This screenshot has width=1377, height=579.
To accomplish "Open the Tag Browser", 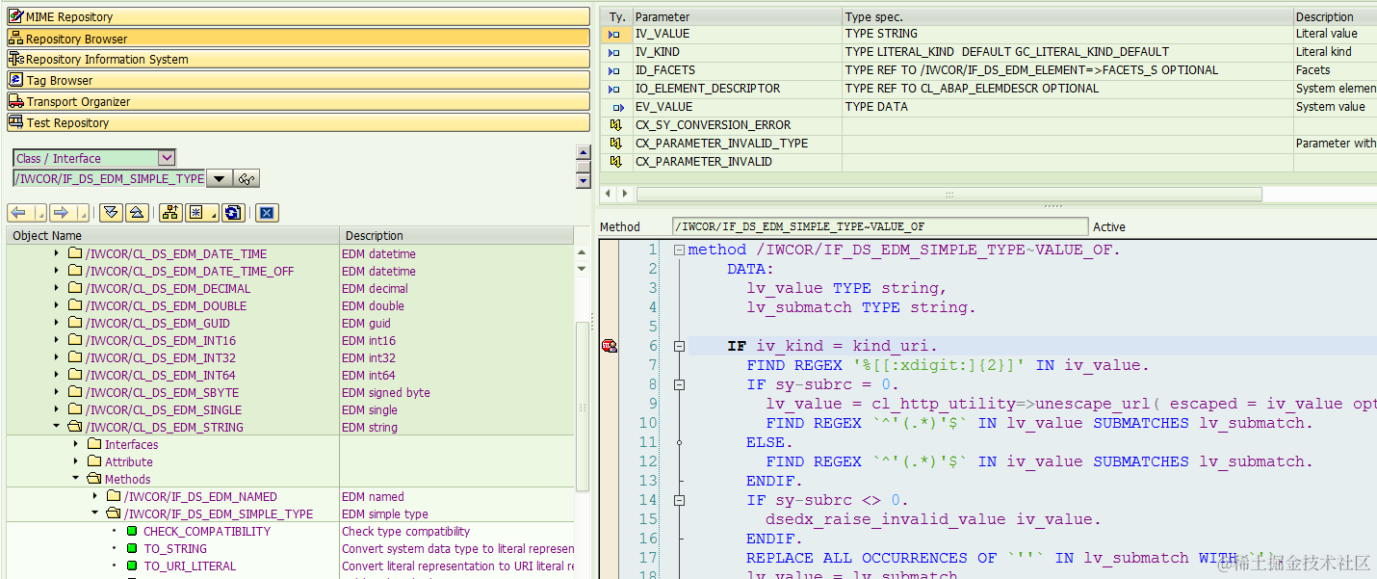I will [x=298, y=81].
